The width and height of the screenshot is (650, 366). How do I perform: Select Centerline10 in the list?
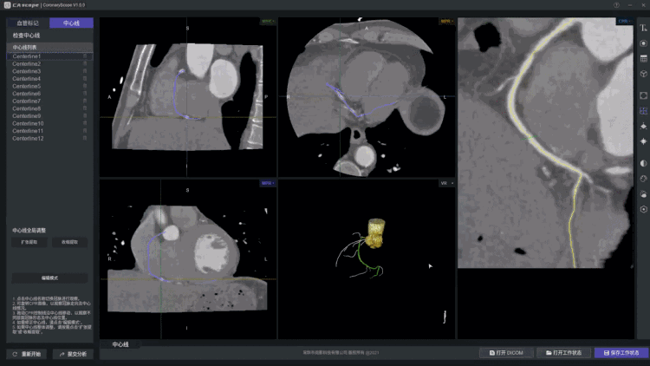(x=49, y=123)
